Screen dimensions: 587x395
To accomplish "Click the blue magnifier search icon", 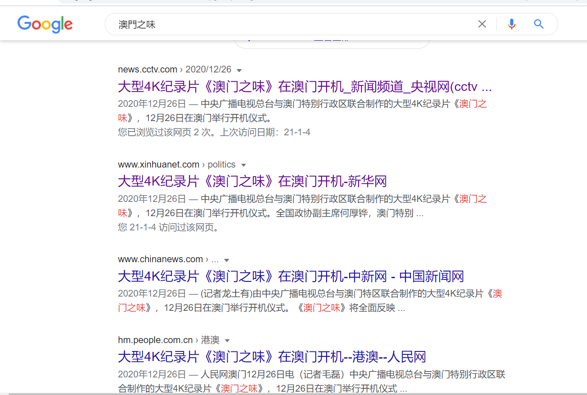I will [539, 24].
